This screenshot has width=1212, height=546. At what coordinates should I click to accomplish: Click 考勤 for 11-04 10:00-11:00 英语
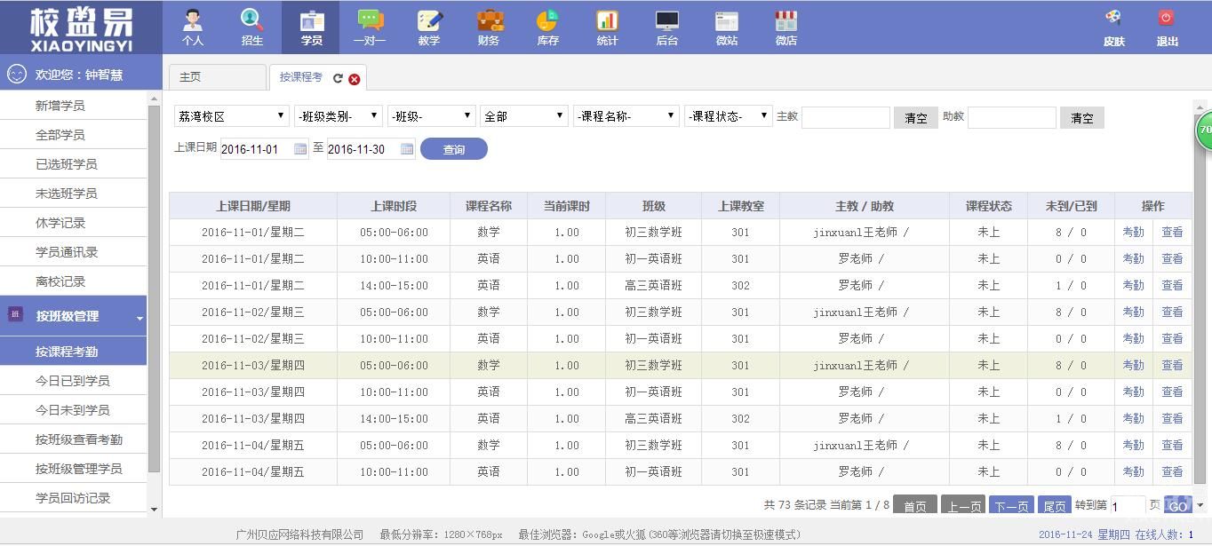(1133, 472)
